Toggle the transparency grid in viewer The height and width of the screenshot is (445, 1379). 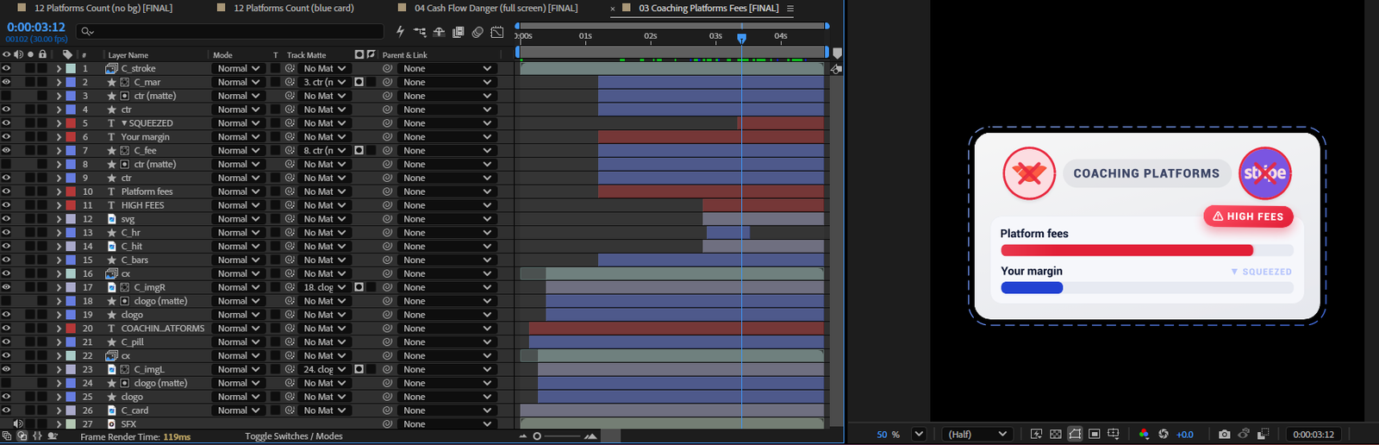click(x=1056, y=434)
